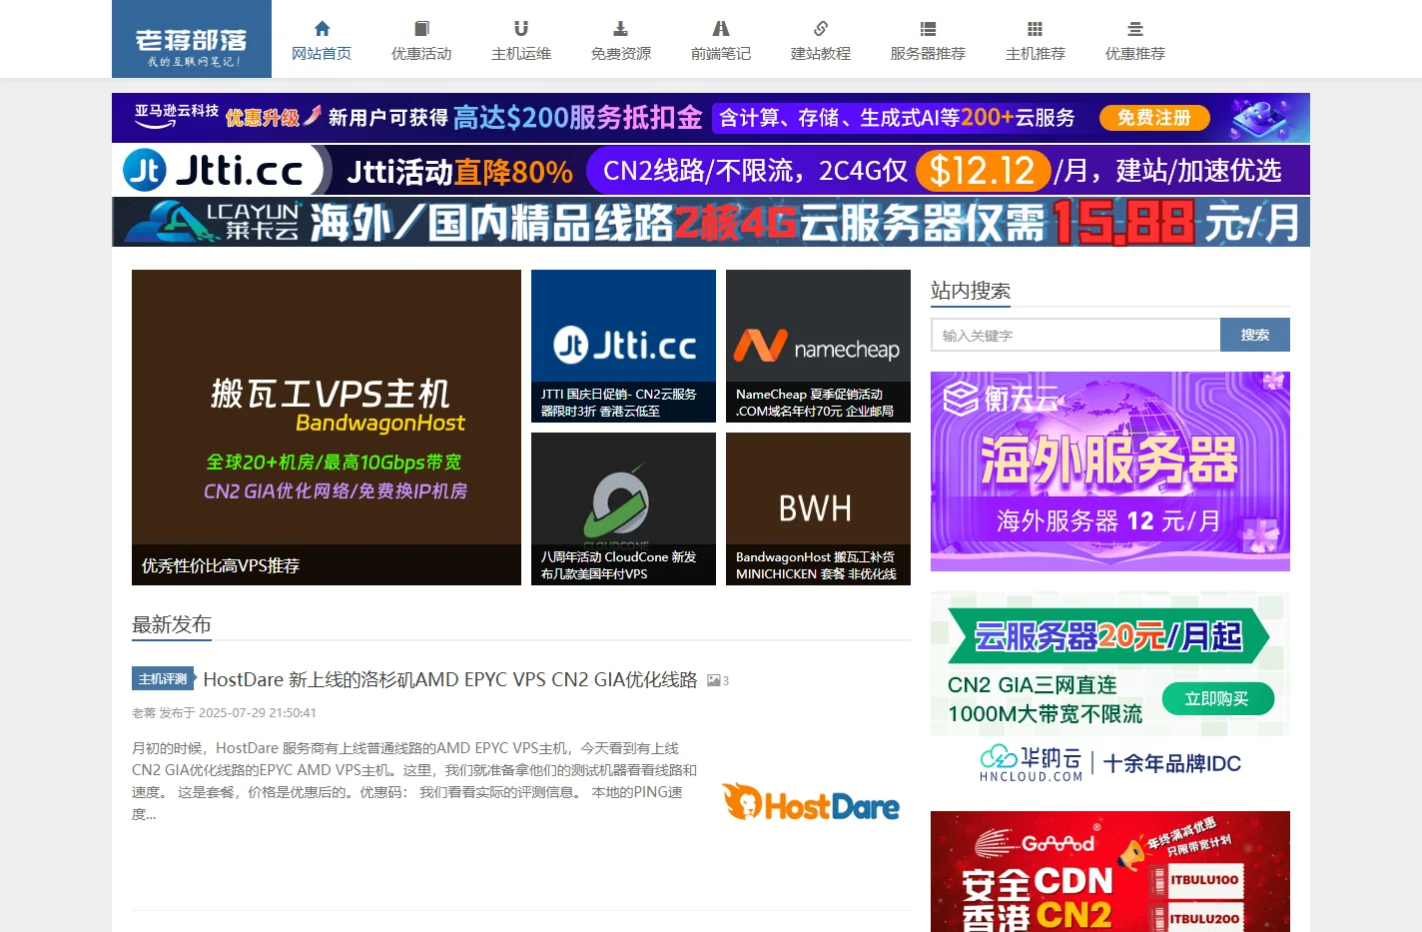Click the font icon above 前端笔记

click(x=721, y=29)
